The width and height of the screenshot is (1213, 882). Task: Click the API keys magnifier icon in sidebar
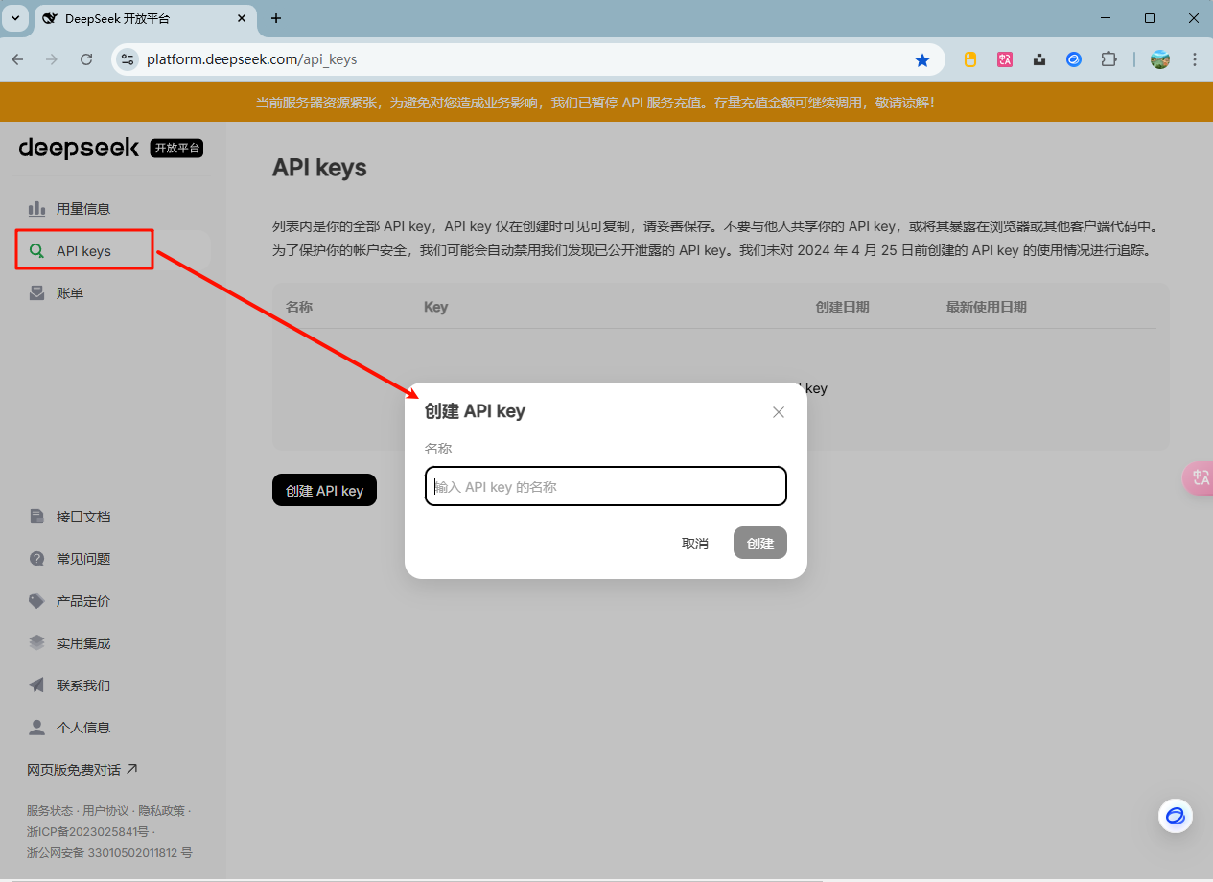point(37,251)
